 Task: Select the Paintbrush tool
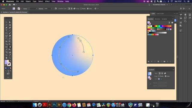pyautogui.click(x=10, y=33)
